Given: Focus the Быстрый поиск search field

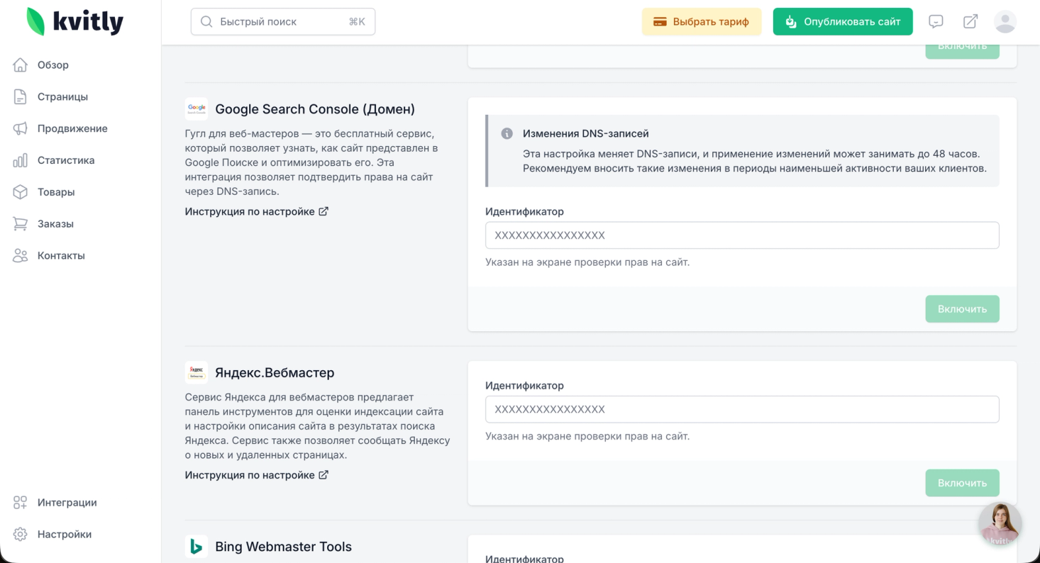Looking at the screenshot, I should click(283, 22).
